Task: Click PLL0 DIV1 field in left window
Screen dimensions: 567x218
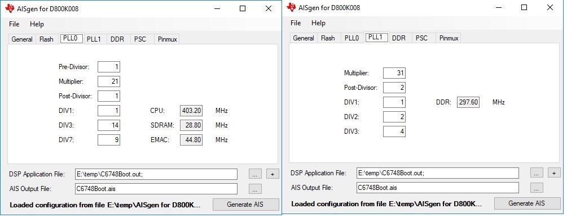Action: 109,111
